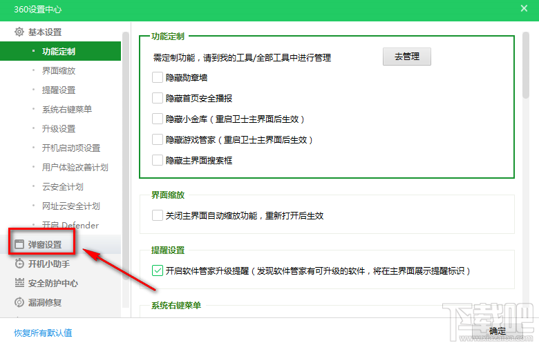Viewport: 539px width, 345px height.
Task: Open 升级设置 sidebar entry
Action: 59,129
